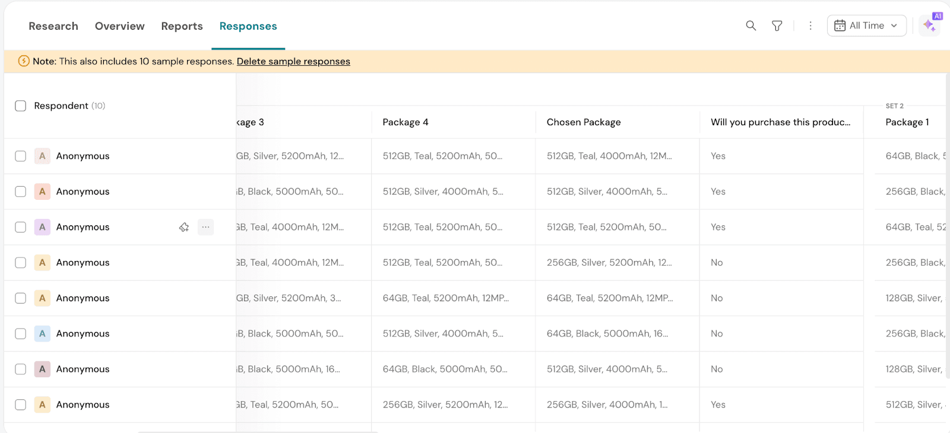Check the first Anonymous respondent checkbox
The height and width of the screenshot is (433, 950).
[x=21, y=156]
